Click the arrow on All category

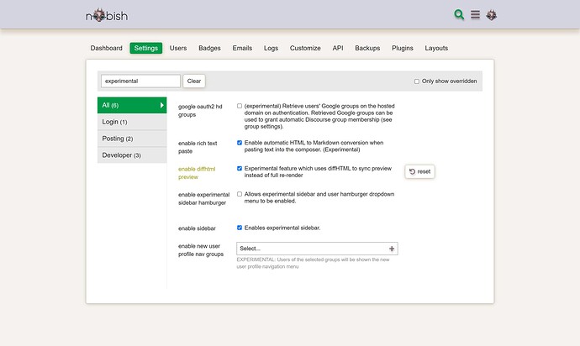coord(161,105)
